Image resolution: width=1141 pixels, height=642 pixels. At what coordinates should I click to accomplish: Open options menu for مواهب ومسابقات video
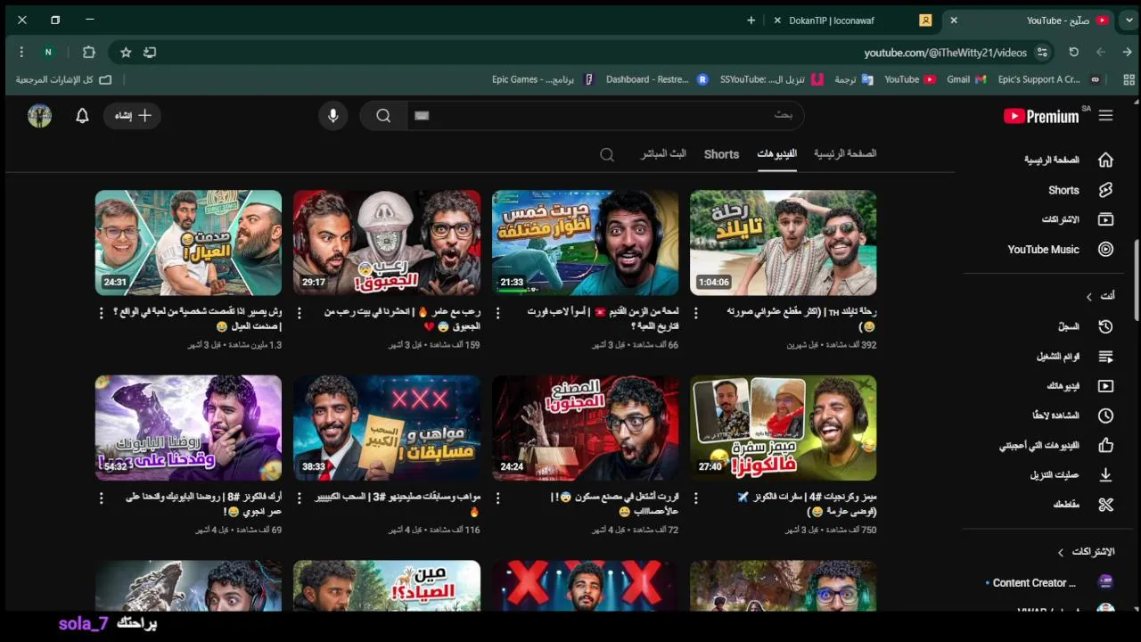click(300, 498)
